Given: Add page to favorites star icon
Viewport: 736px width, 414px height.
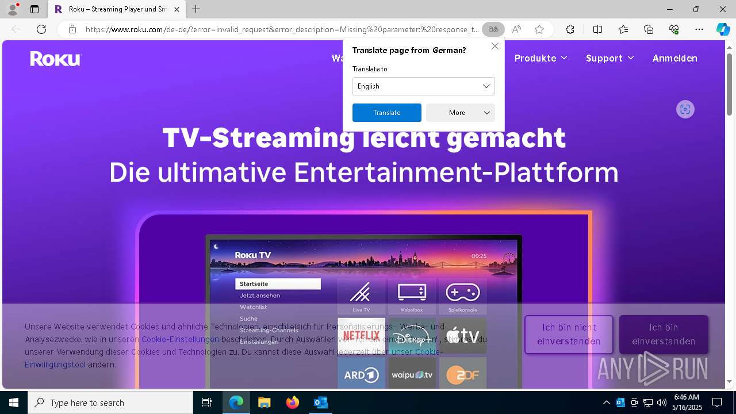Looking at the screenshot, I should (x=539, y=29).
